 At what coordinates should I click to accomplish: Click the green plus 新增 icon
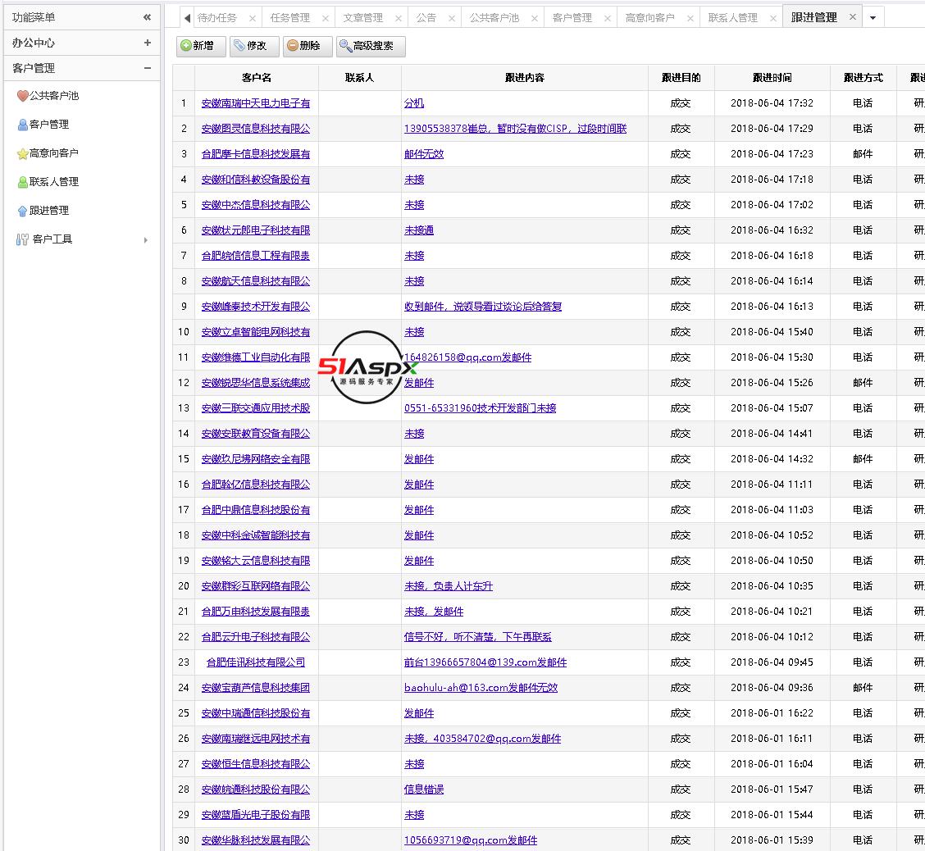coord(186,46)
